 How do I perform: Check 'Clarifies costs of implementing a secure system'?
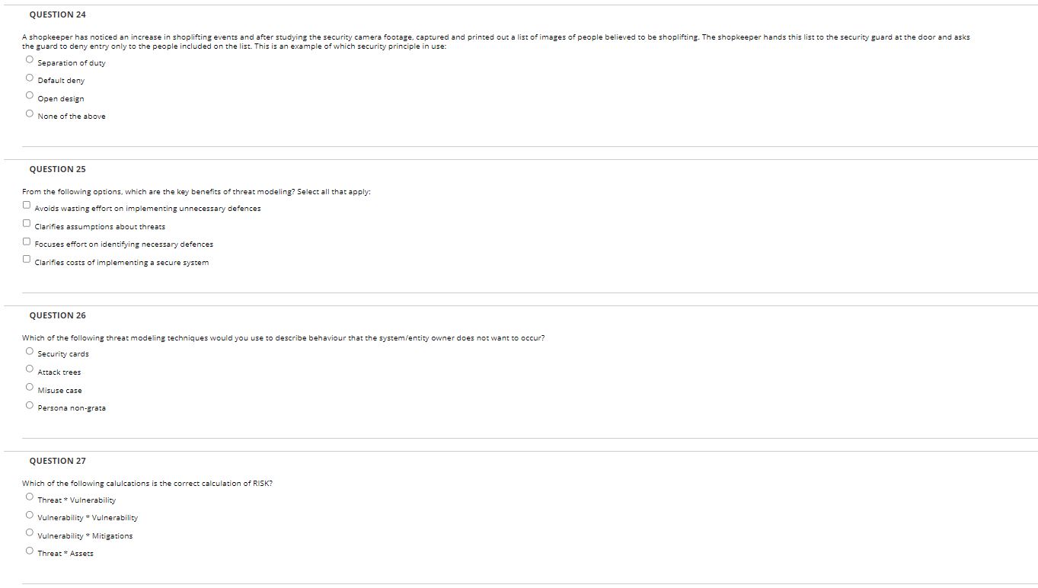pyautogui.click(x=27, y=259)
